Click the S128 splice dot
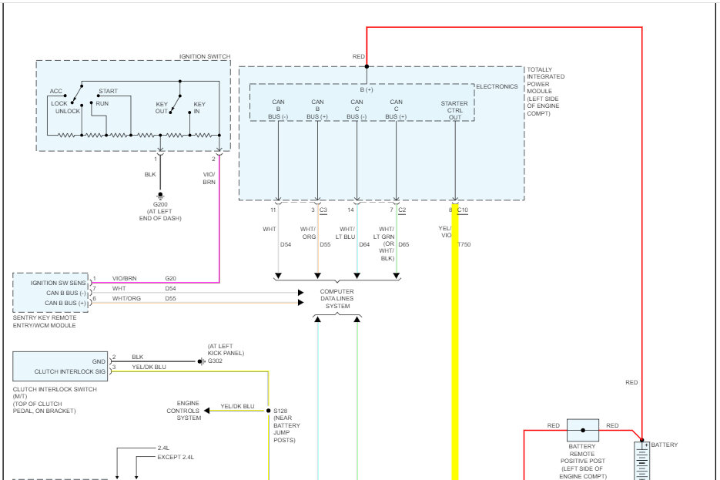Viewport: 720px width, 480px height. point(269,411)
